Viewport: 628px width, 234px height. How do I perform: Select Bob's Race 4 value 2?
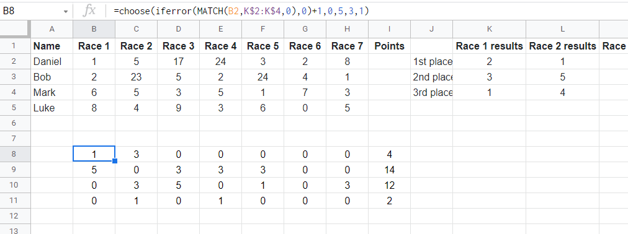click(221, 77)
